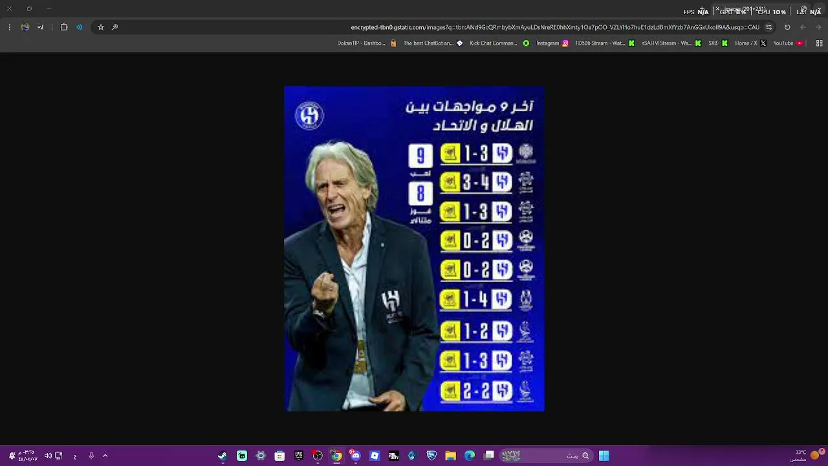Open Call of Duty from the taskbar
The height and width of the screenshot is (466, 828).
click(x=393, y=456)
